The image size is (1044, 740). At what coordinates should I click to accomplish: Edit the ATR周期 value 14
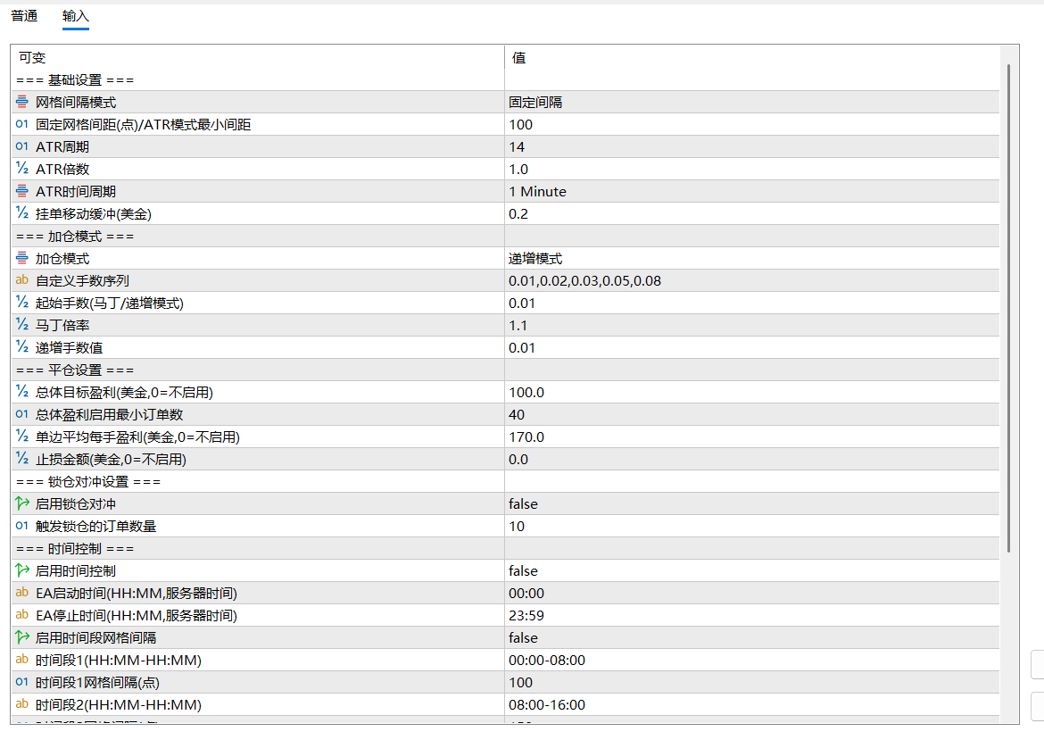coord(751,146)
